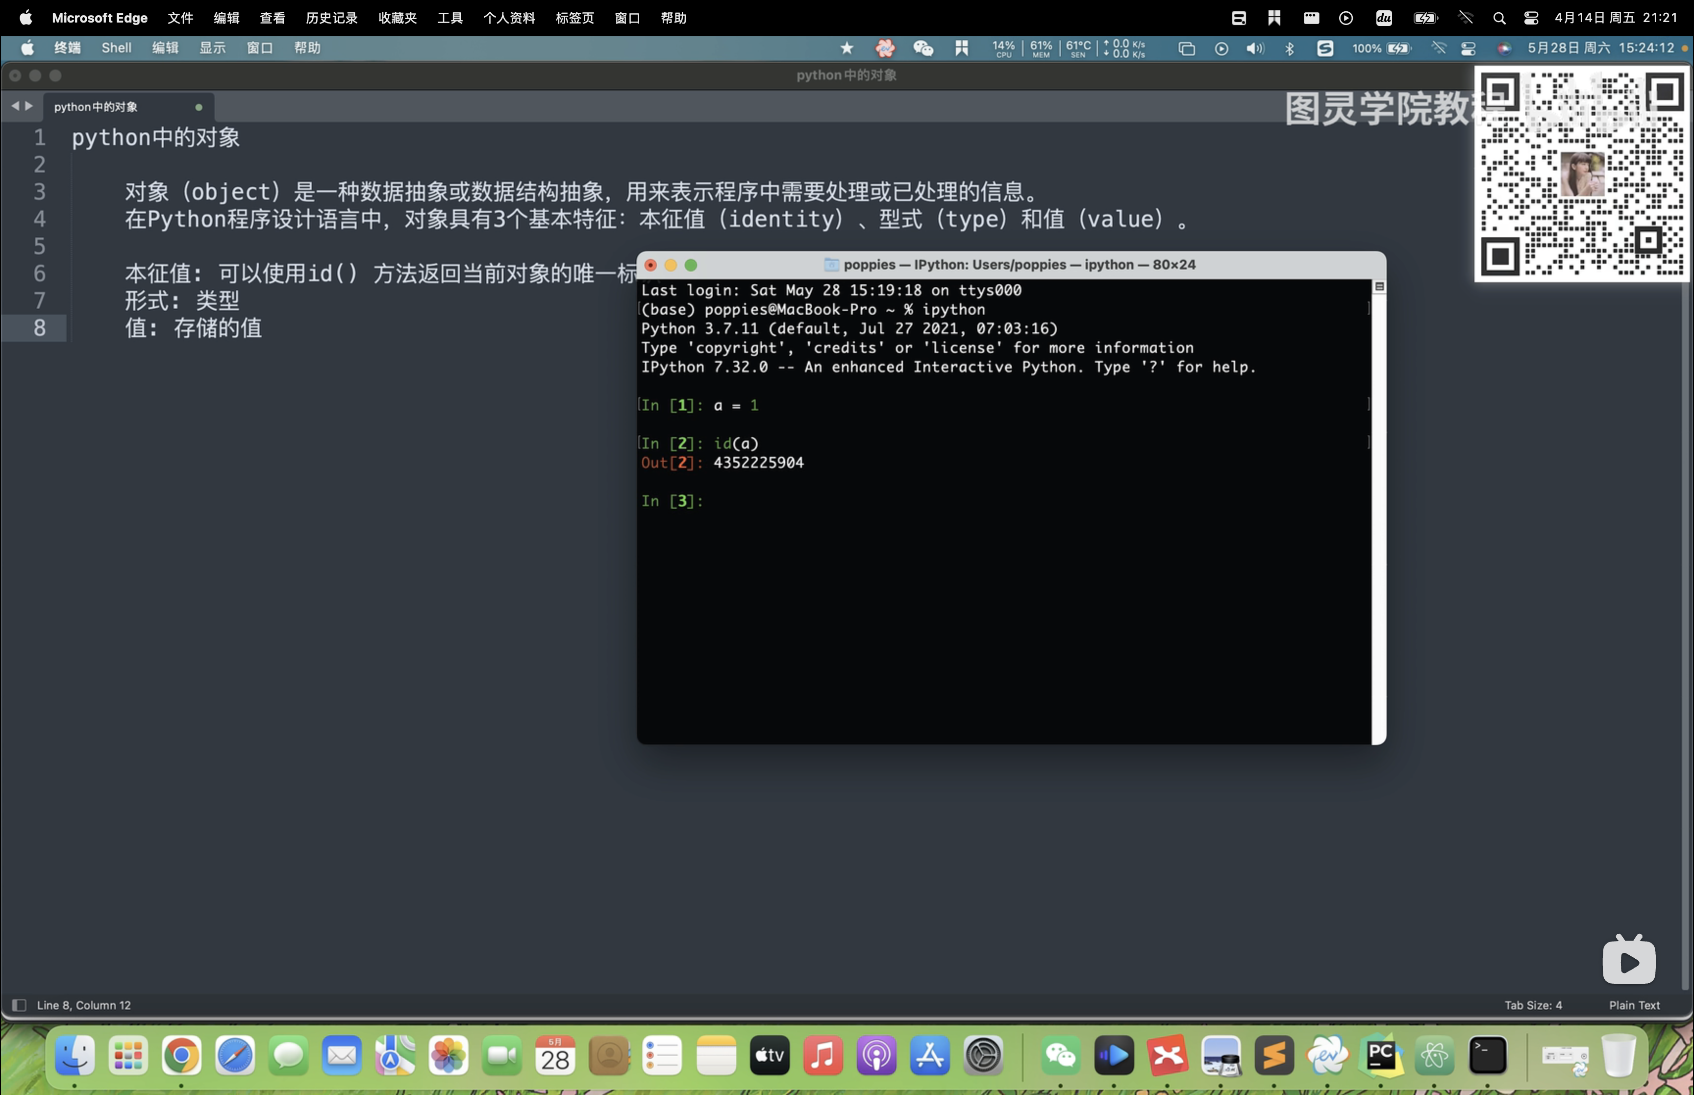Open Mail from the Dock

(342, 1055)
